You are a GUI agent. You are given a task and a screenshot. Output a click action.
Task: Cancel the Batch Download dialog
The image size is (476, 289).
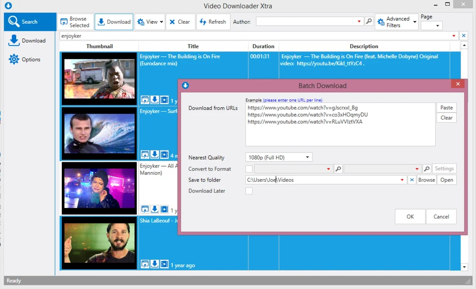(441, 217)
